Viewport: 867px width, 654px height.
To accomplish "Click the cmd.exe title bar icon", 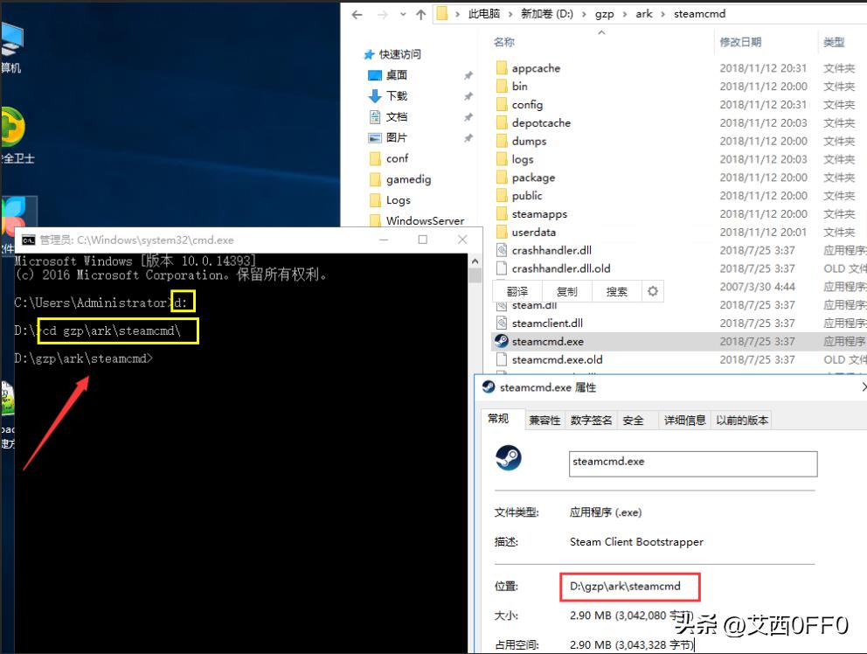I will [x=28, y=240].
